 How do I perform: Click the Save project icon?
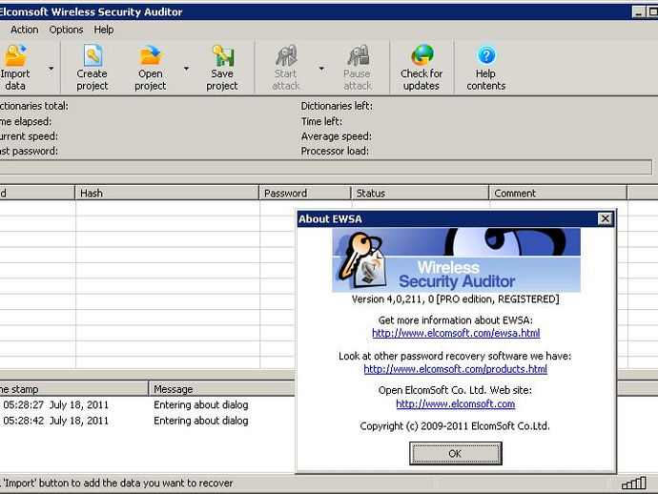pyautogui.click(x=222, y=55)
